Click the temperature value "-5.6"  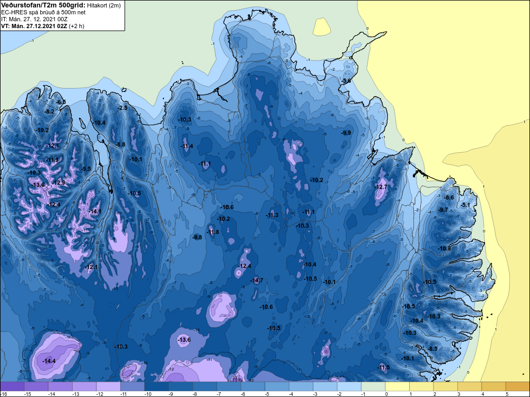click(x=346, y=81)
